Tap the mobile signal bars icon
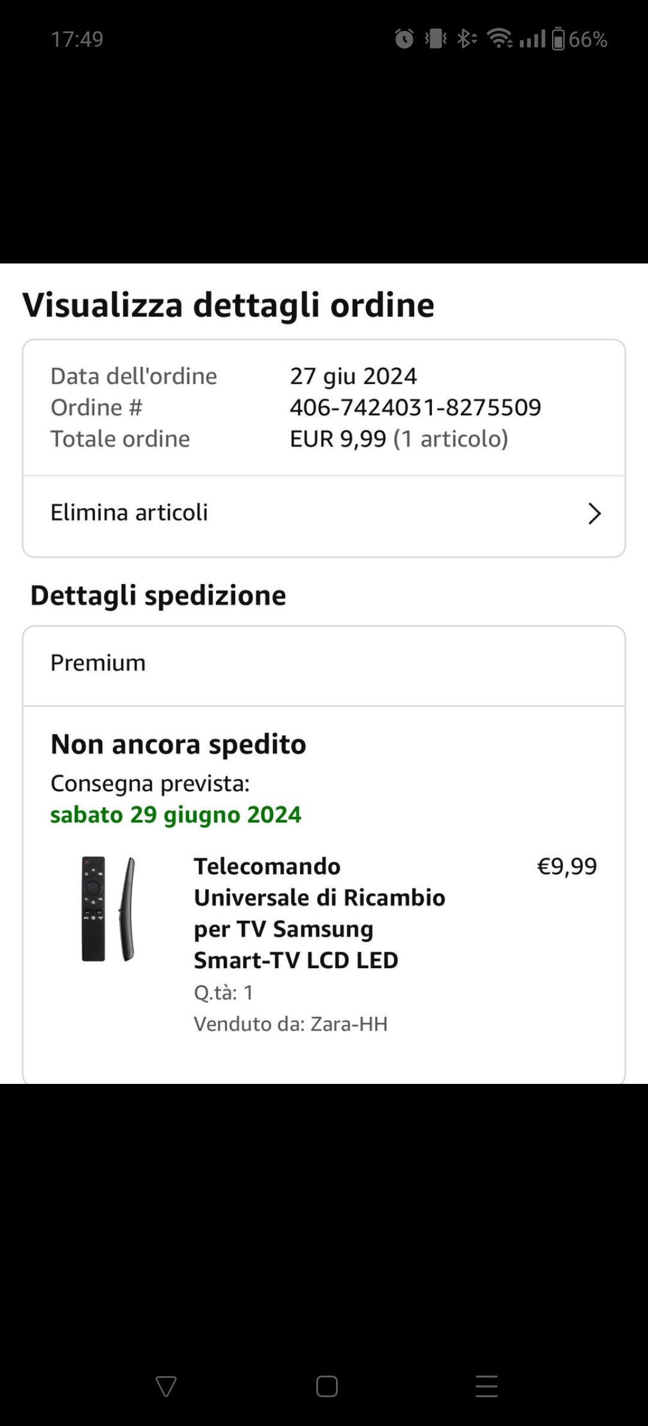 point(532,39)
